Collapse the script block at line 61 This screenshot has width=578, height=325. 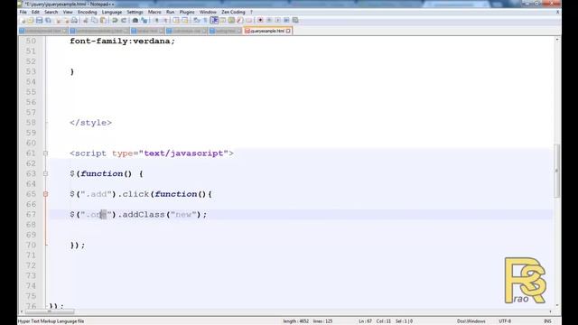[45, 153]
